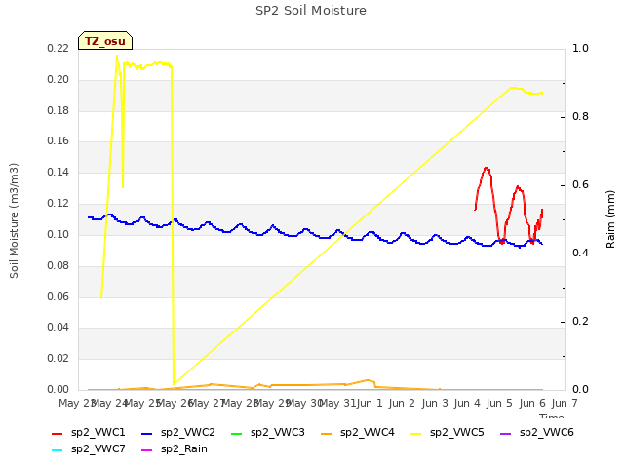624x468 pixels.
Task: Click the 0.00 left axis tick label
Action: point(58,389)
